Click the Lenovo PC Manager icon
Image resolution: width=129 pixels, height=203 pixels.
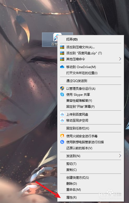(x=62, y=142)
